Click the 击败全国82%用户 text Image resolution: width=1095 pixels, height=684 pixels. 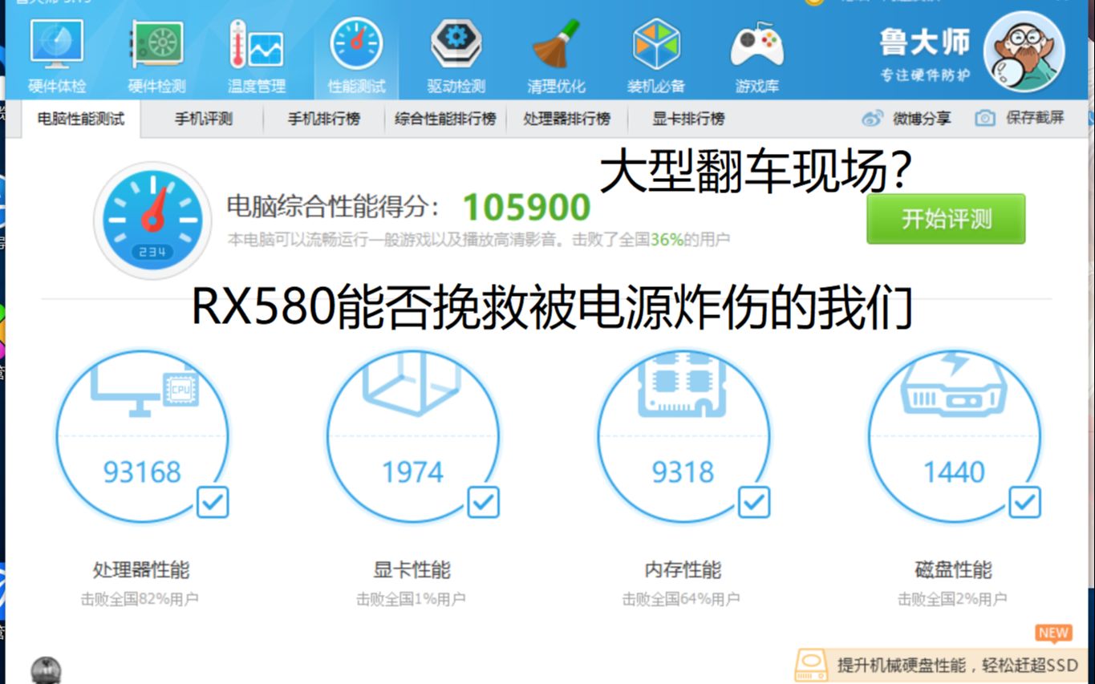pos(140,599)
